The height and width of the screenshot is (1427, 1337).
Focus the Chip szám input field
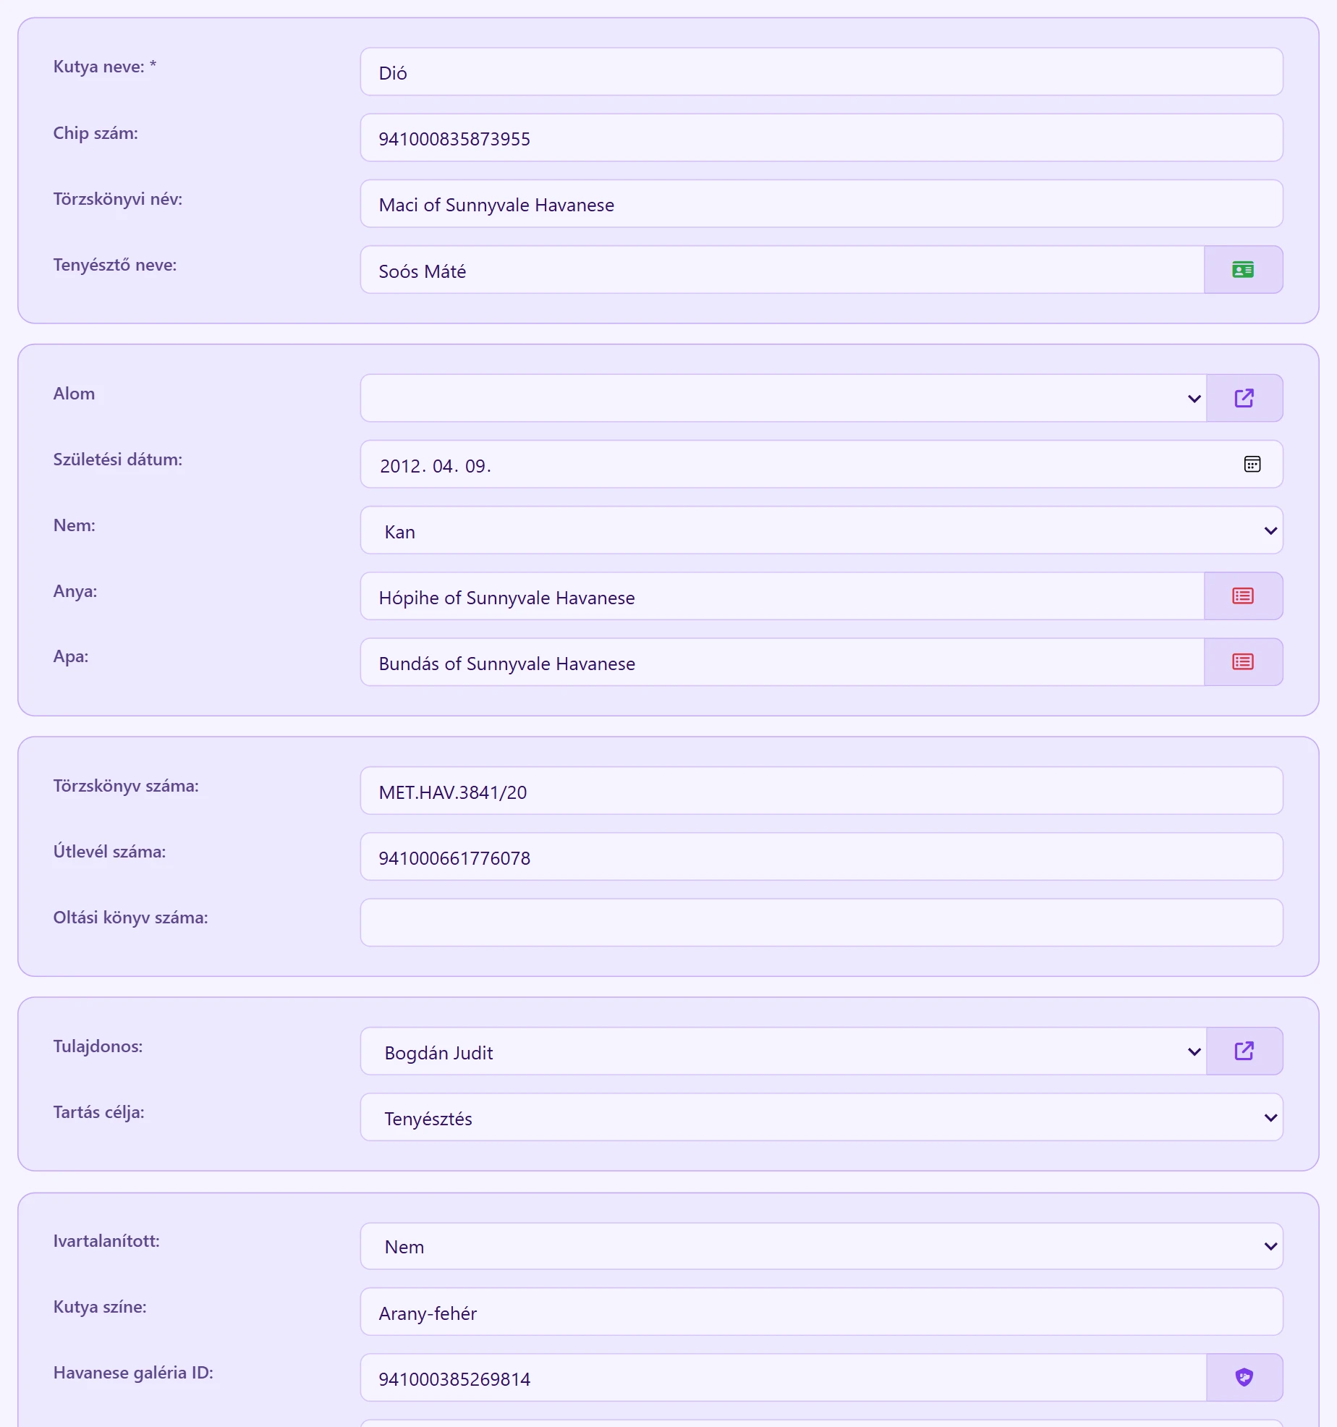point(821,137)
